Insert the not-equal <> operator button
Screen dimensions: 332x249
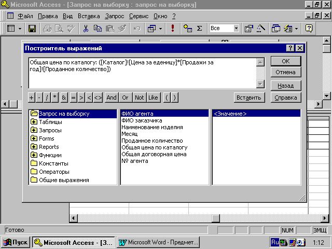98,98
